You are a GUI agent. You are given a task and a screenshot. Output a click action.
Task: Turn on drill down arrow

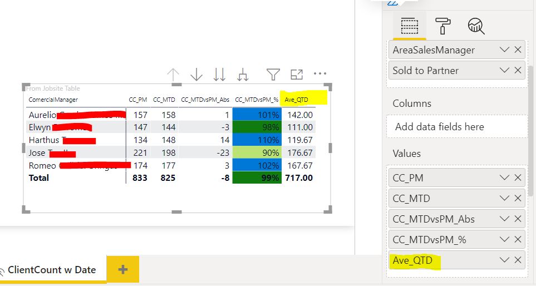point(196,74)
